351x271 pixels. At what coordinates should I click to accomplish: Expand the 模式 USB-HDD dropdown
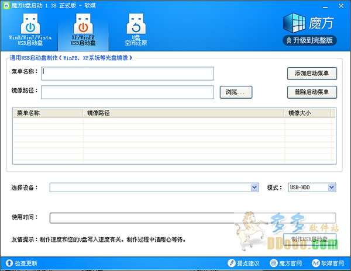point(332,187)
